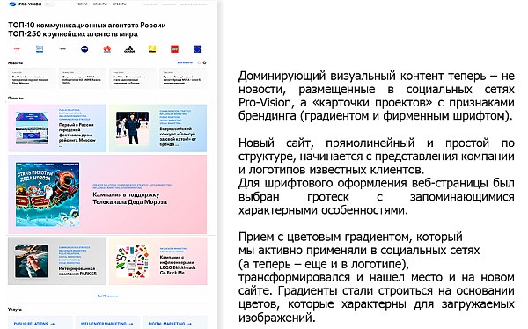Click the small red client logo, first in the row
Viewport: 528px width, 329px height.
coord(17,49)
